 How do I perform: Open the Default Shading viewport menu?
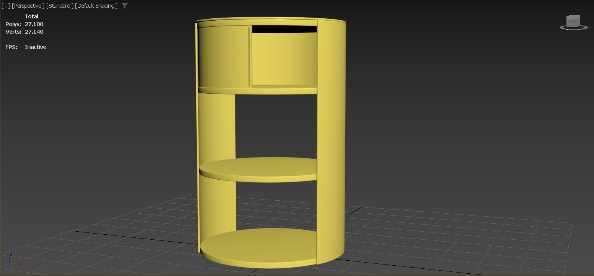pyautogui.click(x=96, y=6)
